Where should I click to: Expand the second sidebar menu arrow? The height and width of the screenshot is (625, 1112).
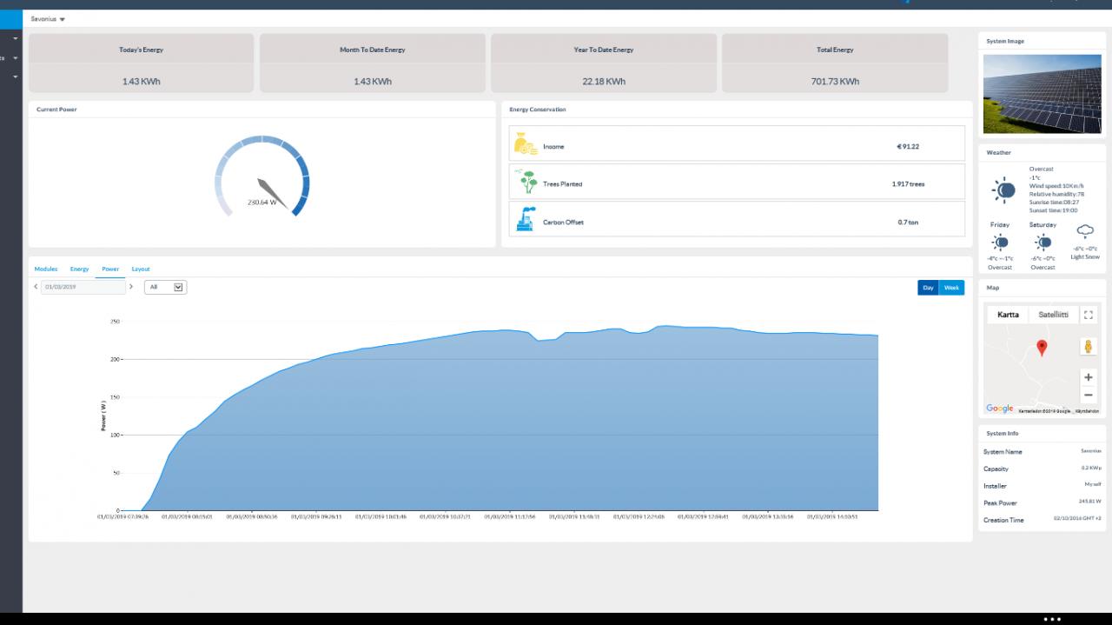click(x=16, y=58)
